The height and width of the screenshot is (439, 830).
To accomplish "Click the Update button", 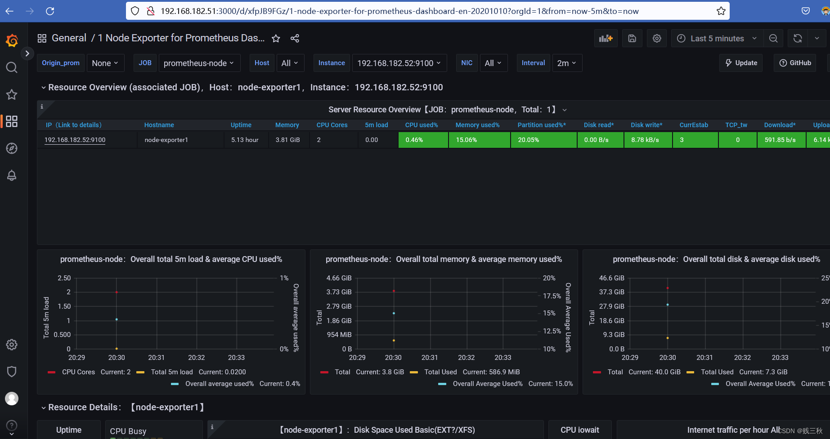I will pos(740,63).
